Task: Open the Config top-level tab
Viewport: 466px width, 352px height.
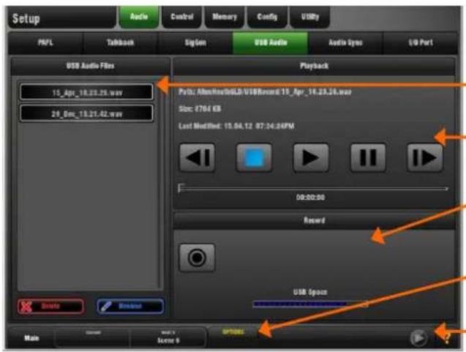Action: coord(268,17)
